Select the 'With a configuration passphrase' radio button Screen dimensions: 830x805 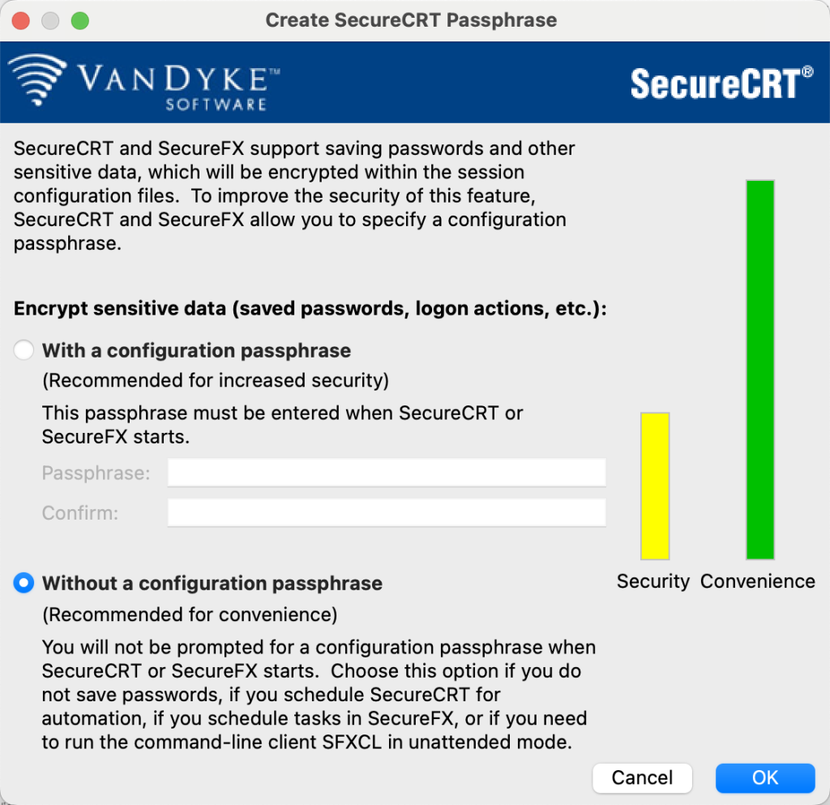[x=24, y=350]
